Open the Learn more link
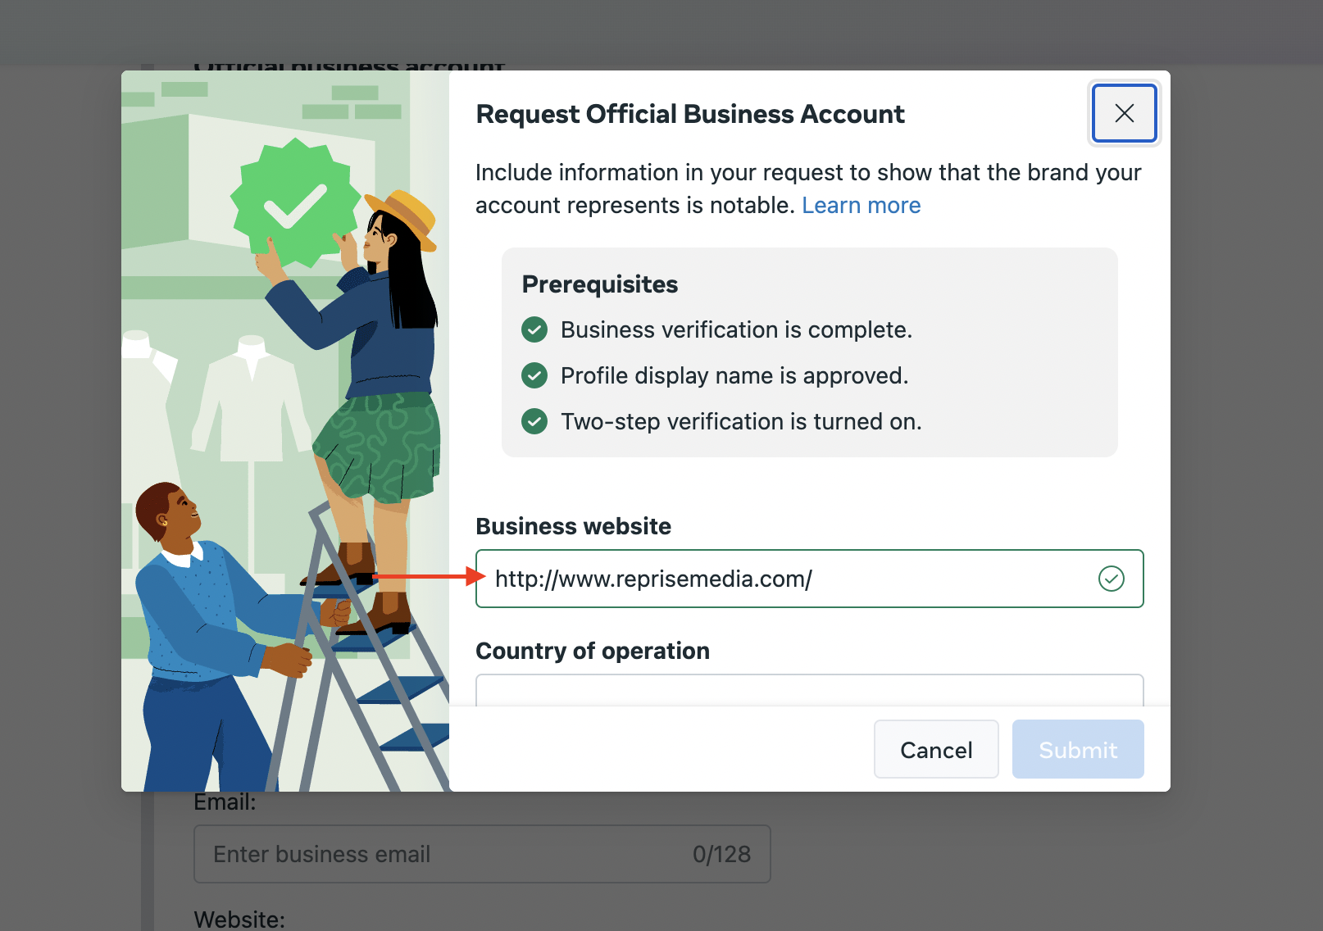The height and width of the screenshot is (931, 1323). [x=861, y=205]
